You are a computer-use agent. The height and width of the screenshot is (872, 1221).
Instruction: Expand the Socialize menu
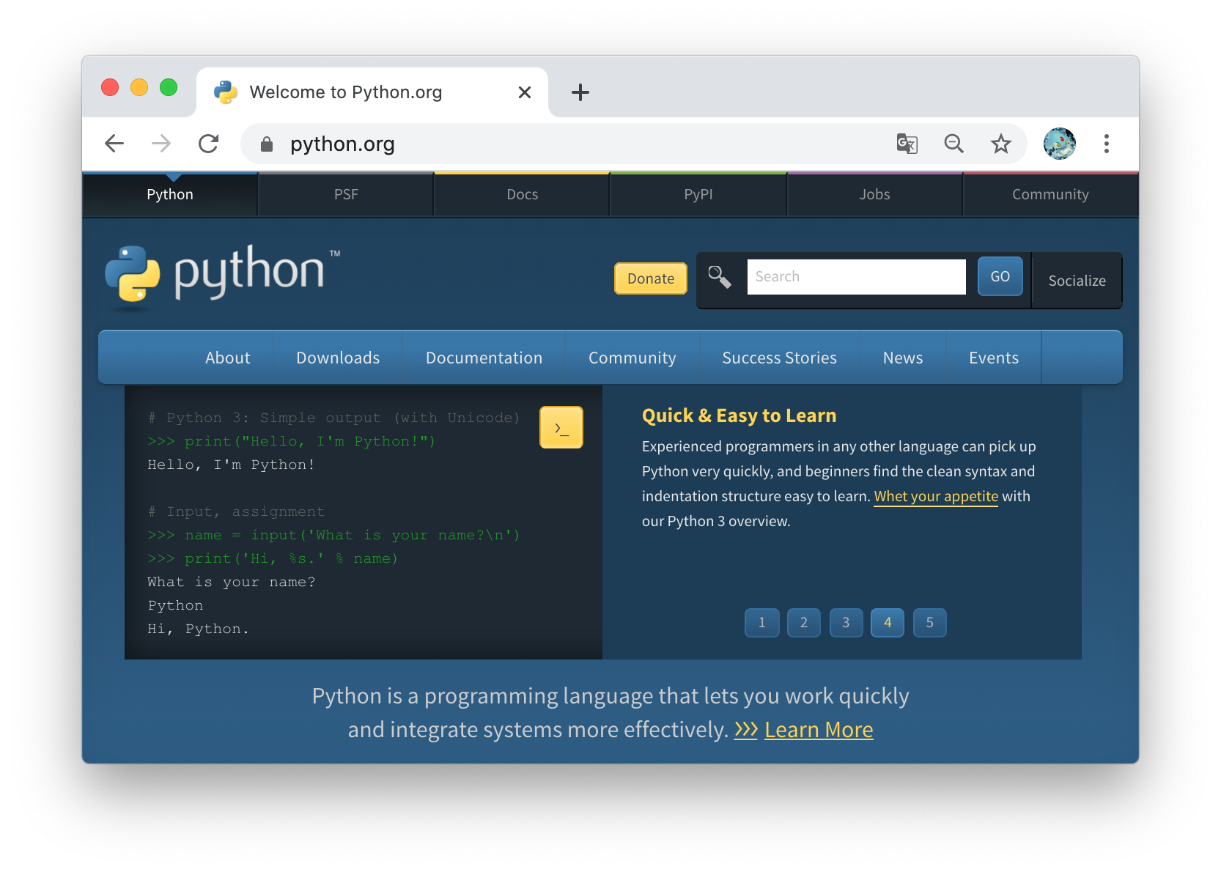click(x=1077, y=281)
